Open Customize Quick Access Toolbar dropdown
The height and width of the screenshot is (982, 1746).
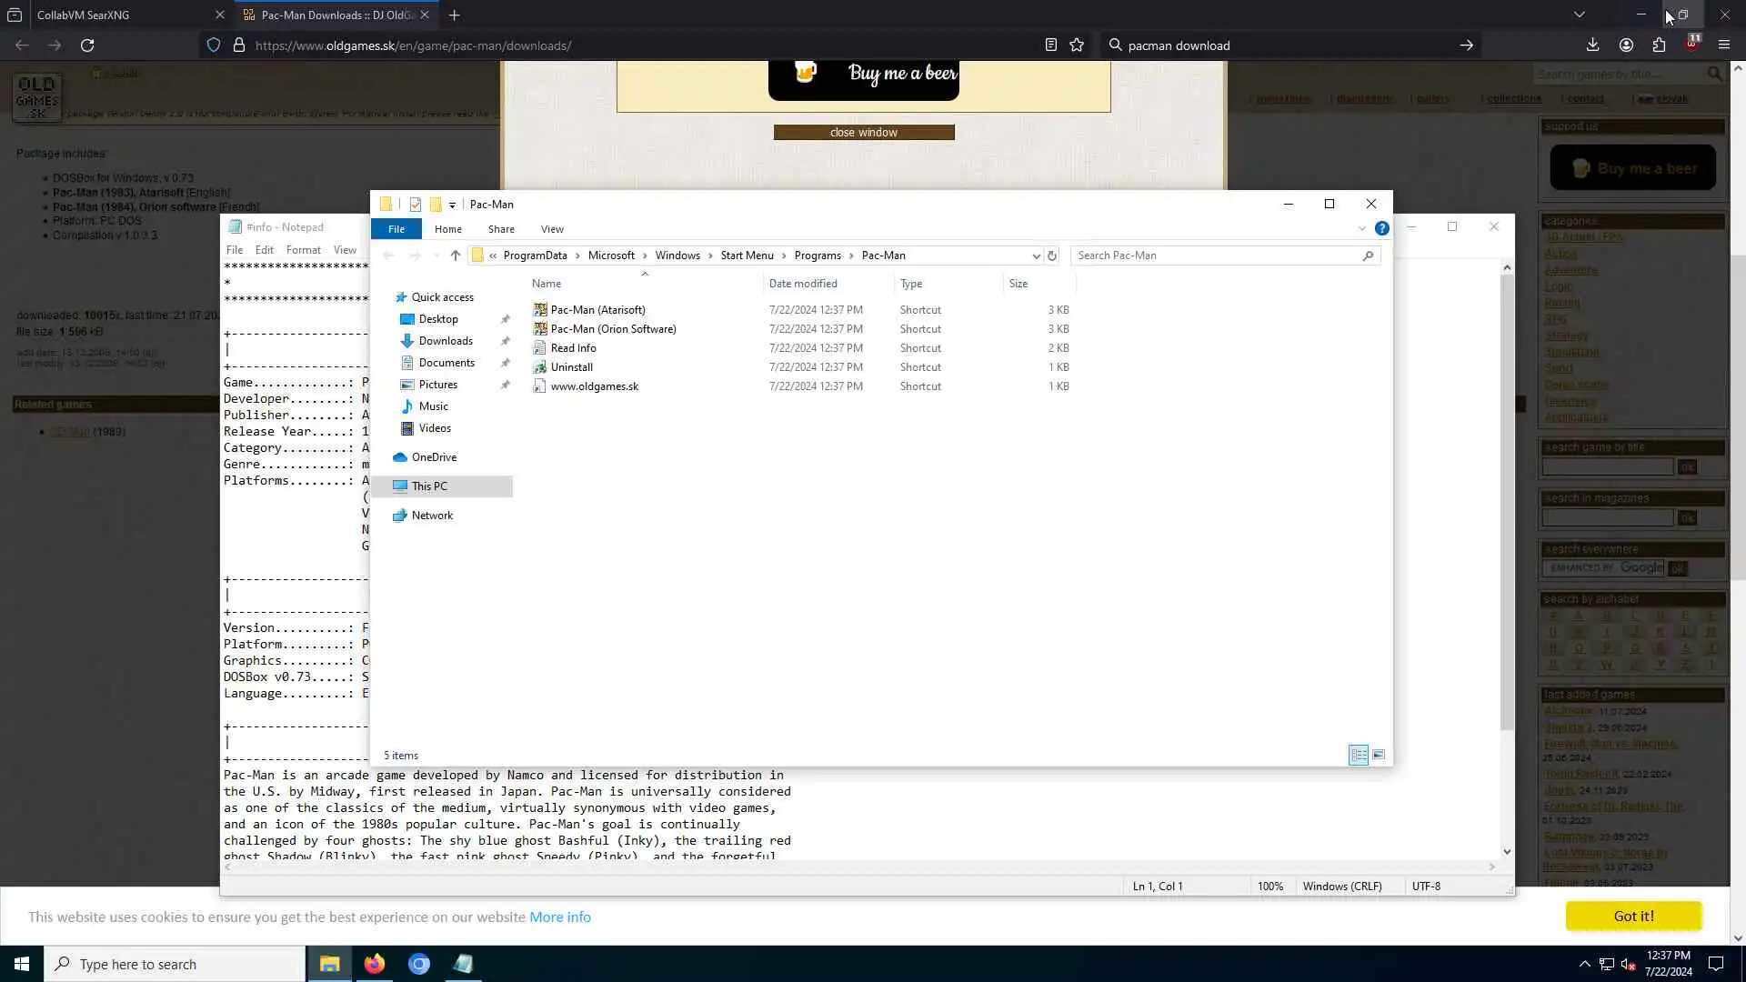[x=452, y=205]
